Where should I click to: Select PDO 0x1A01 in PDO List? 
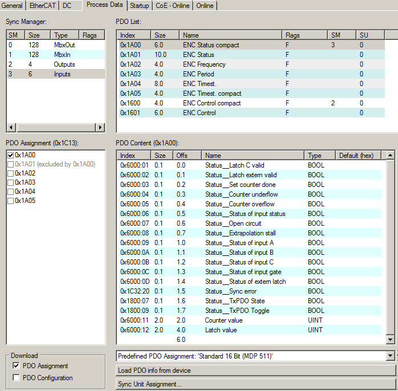click(x=252, y=55)
